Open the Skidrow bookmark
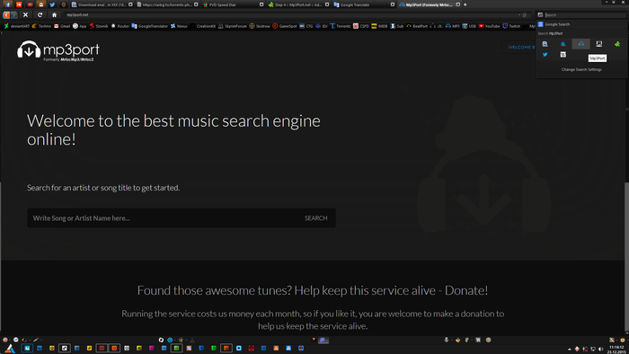This screenshot has height=354, width=629. [260, 26]
